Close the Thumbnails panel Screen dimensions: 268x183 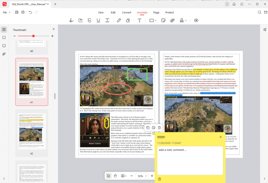tap(54, 29)
